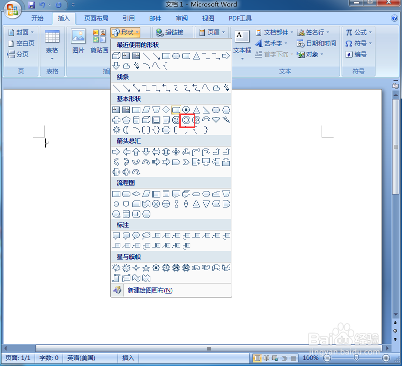Pick the cube shape in Basic Shapes

146,120
